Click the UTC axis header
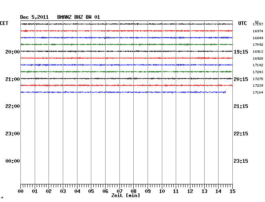 [x=243, y=23]
